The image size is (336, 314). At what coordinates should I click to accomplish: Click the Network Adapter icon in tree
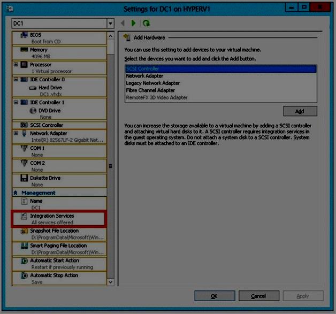click(x=24, y=133)
